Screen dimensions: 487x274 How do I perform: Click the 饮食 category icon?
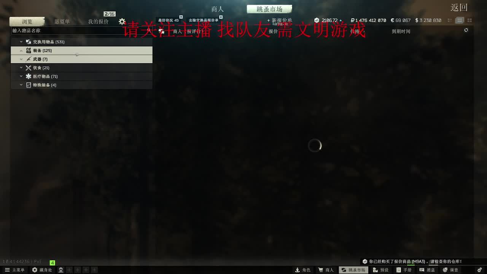click(x=29, y=68)
